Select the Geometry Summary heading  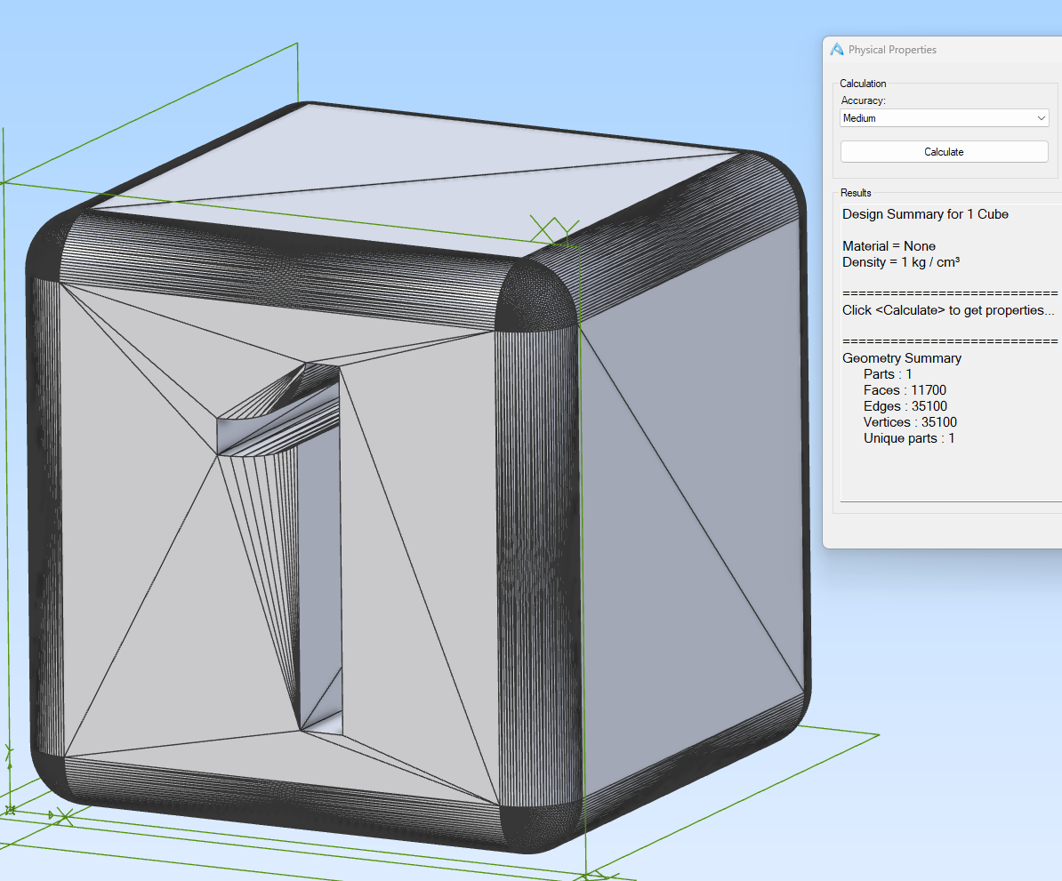(x=901, y=358)
